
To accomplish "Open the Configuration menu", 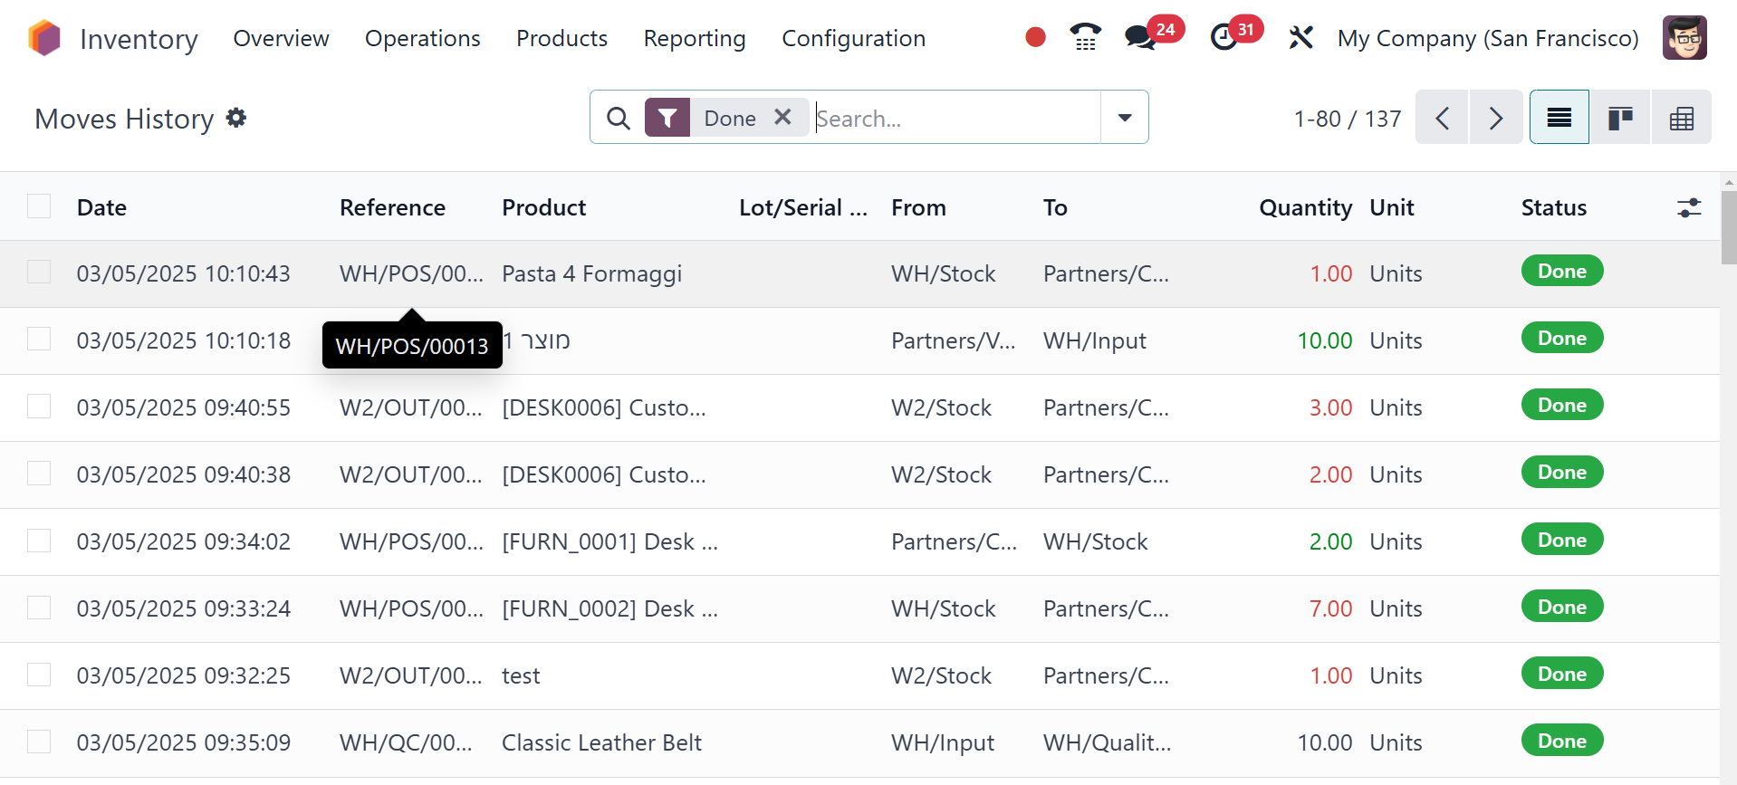I will 853,38.
